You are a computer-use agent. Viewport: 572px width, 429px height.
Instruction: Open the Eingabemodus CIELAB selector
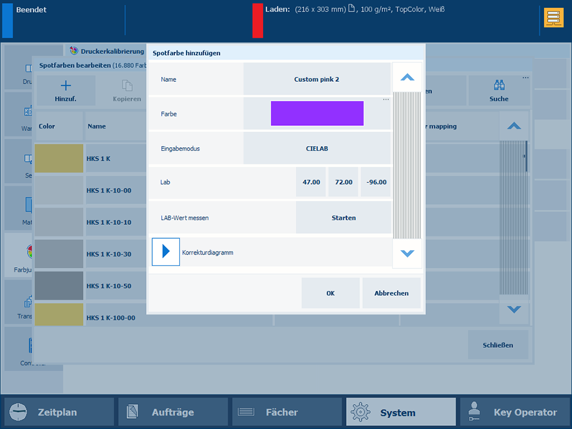point(317,148)
